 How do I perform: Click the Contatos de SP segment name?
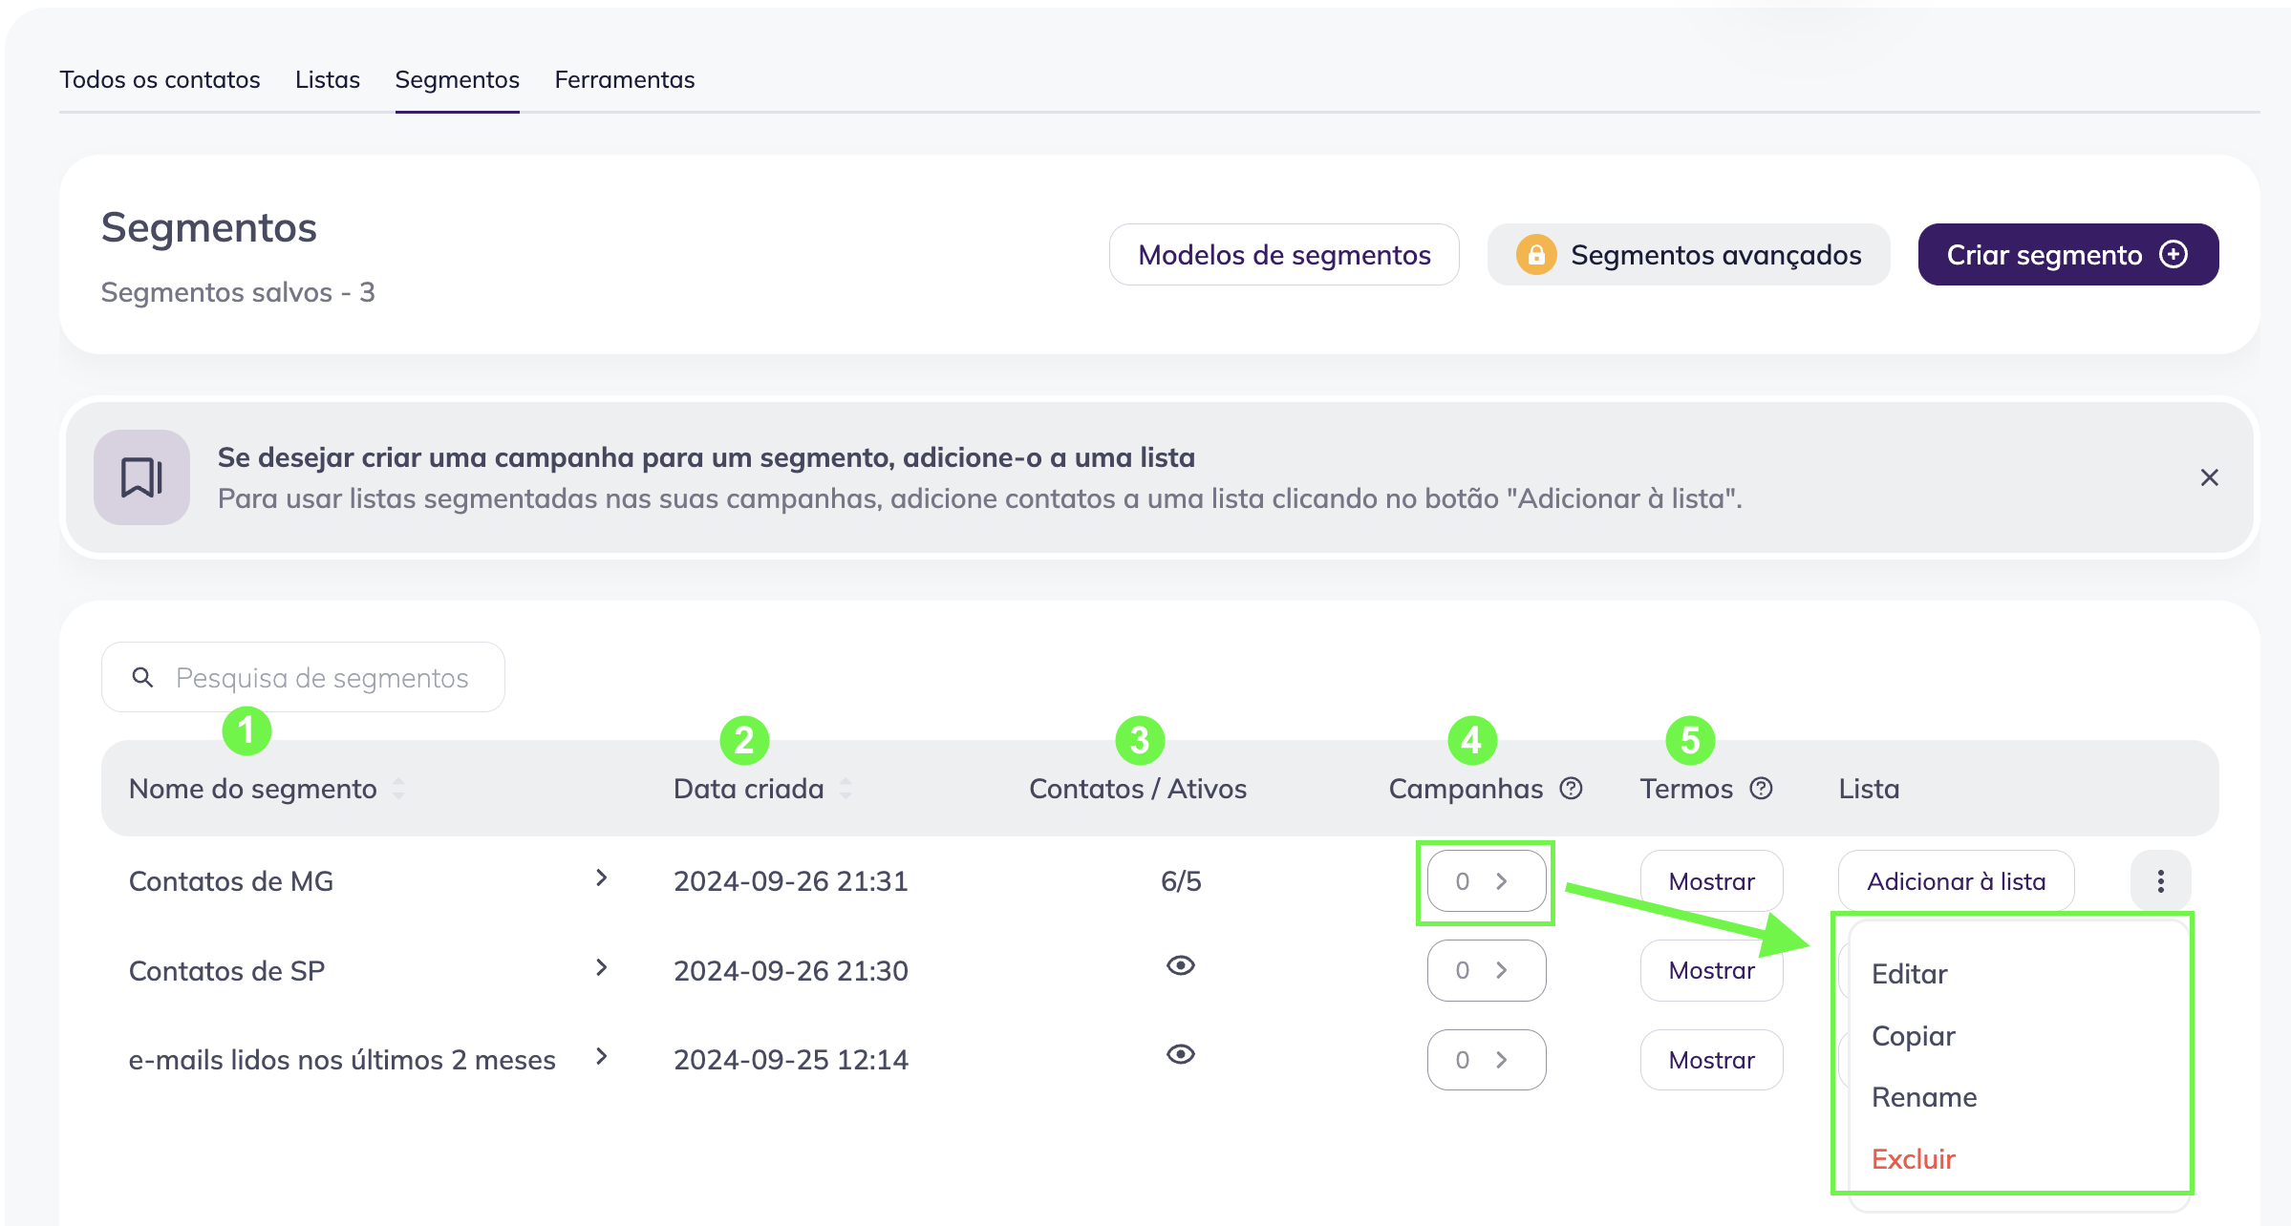tap(226, 971)
